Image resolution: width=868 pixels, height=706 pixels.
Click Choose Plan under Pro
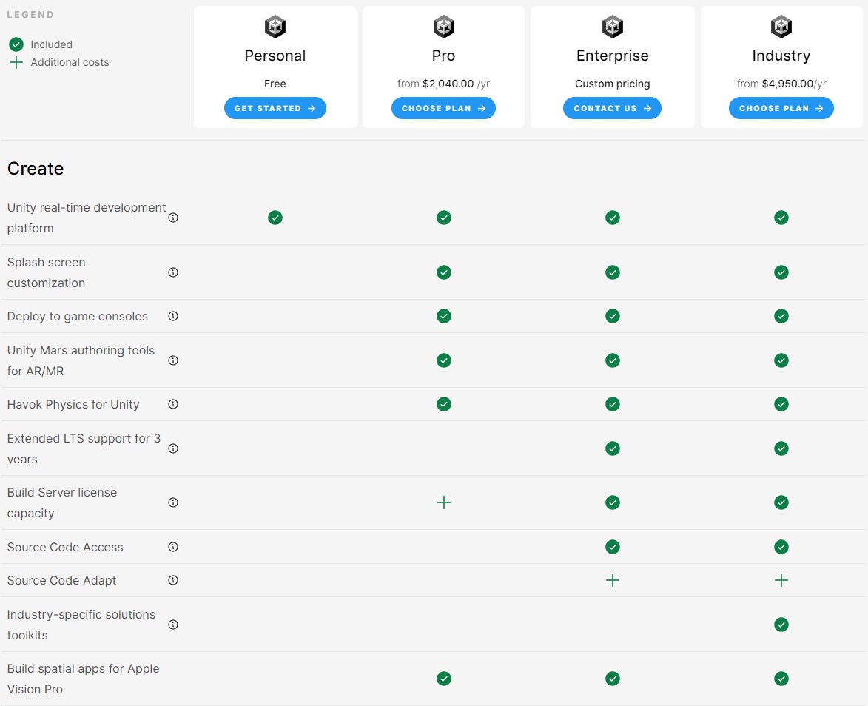443,108
